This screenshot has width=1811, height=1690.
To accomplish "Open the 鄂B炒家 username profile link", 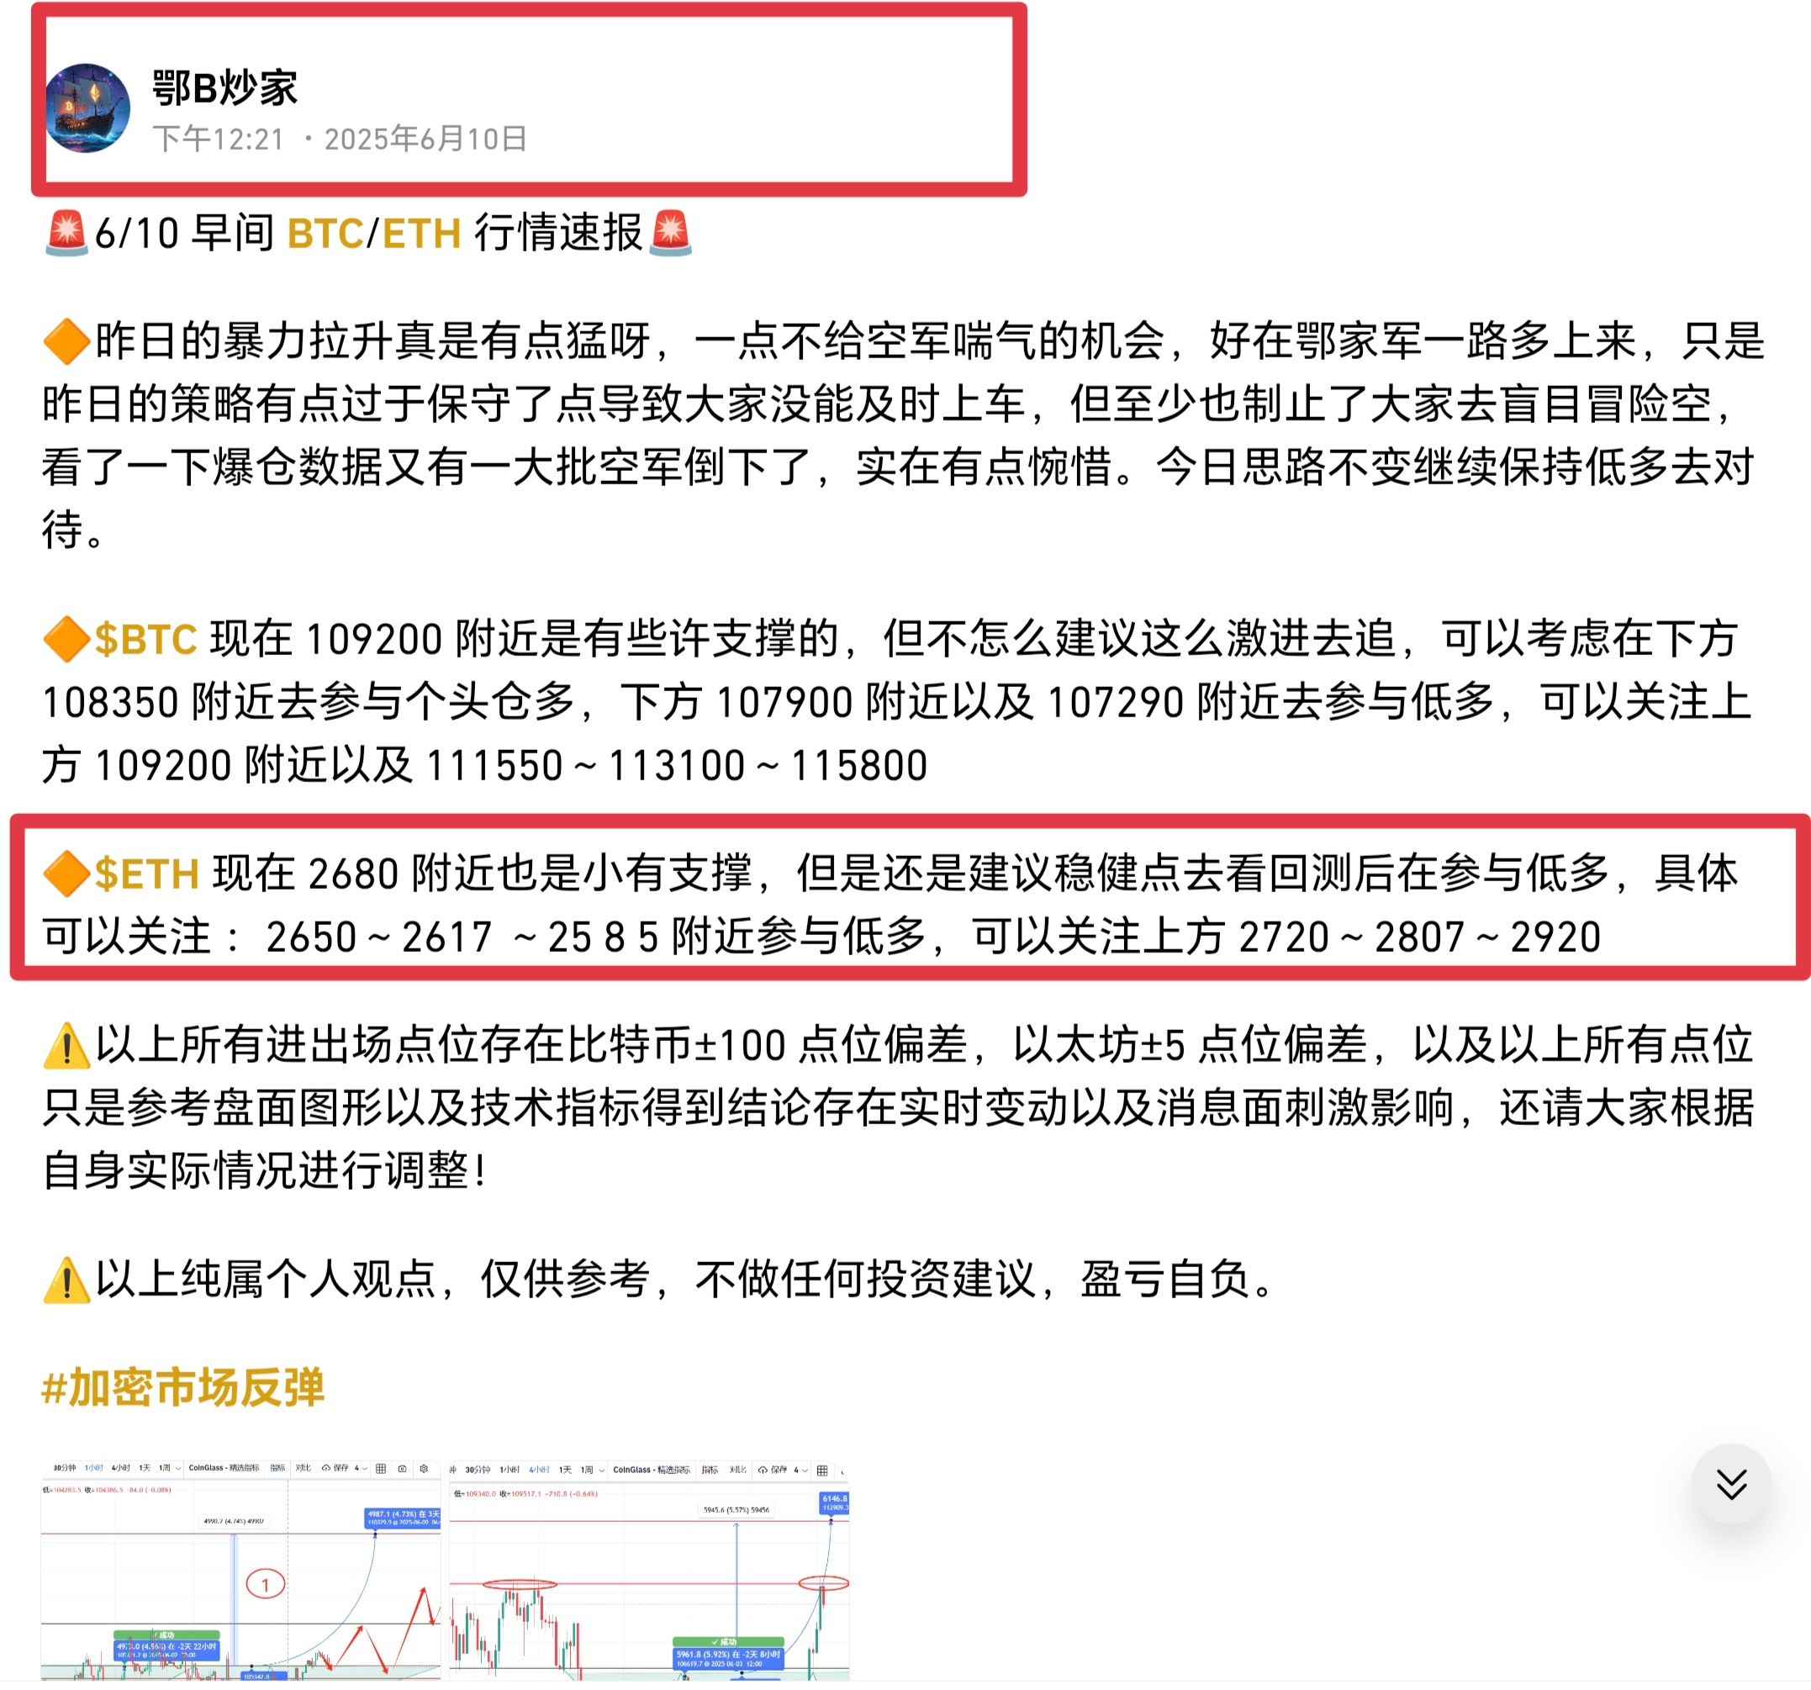I will tap(225, 88).
